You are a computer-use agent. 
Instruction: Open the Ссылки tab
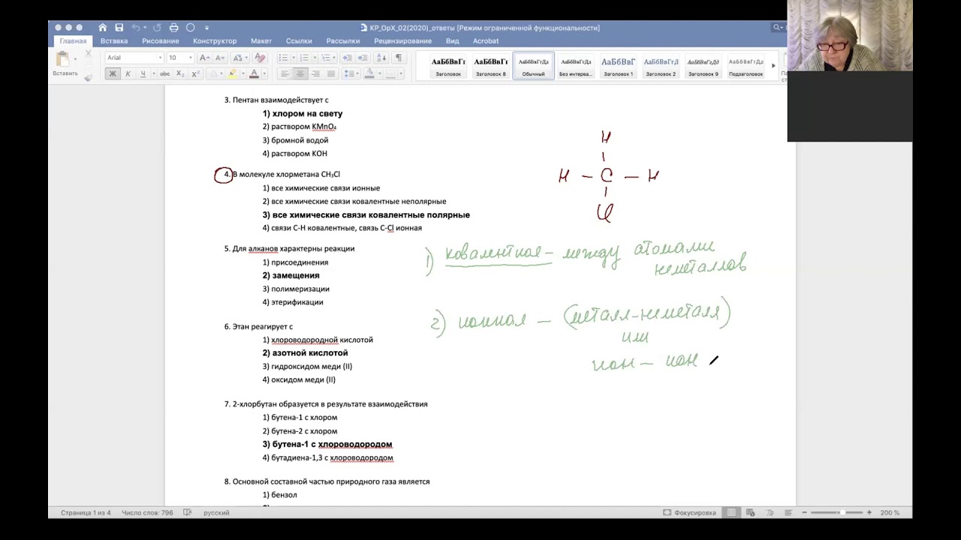pyautogui.click(x=299, y=41)
